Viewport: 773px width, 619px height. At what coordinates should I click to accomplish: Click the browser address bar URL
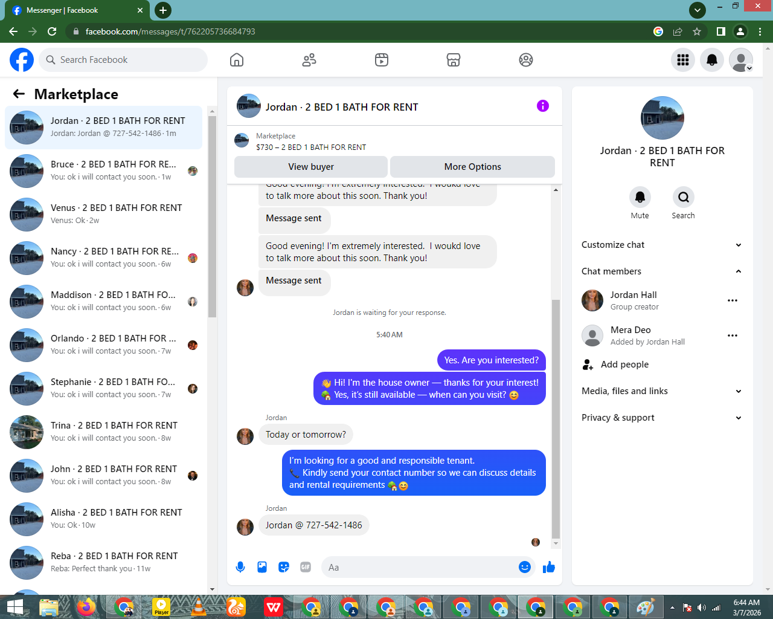(170, 31)
